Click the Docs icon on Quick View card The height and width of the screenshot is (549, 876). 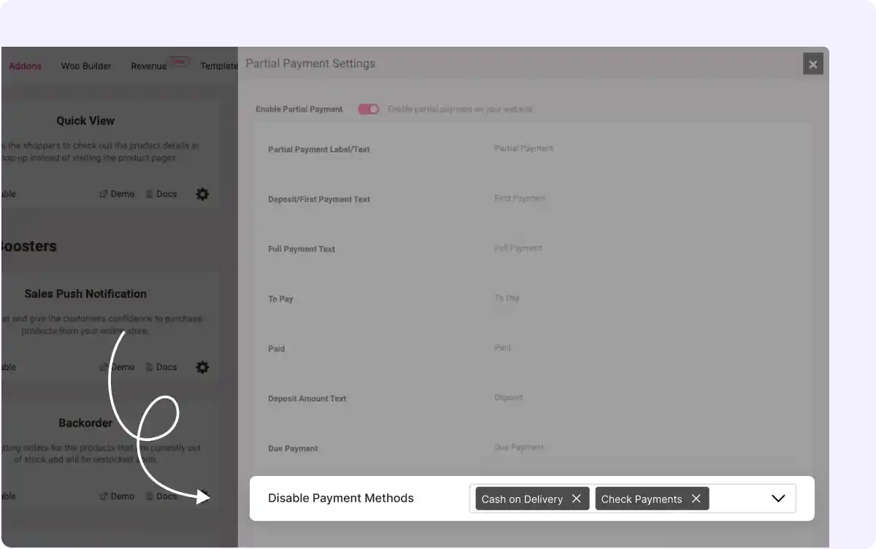161,193
